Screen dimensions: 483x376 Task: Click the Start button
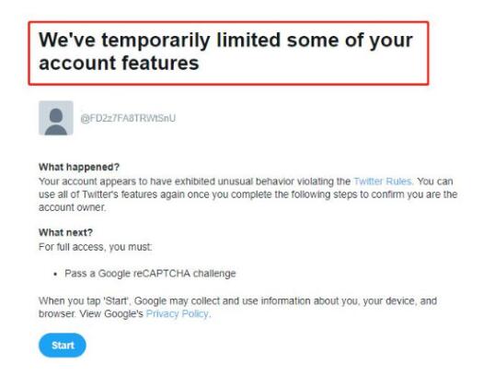(x=63, y=345)
